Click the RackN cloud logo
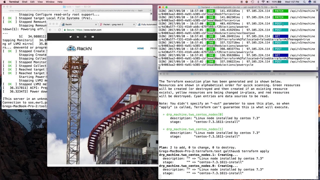This screenshot has height=180, width=320. (x=79, y=48)
